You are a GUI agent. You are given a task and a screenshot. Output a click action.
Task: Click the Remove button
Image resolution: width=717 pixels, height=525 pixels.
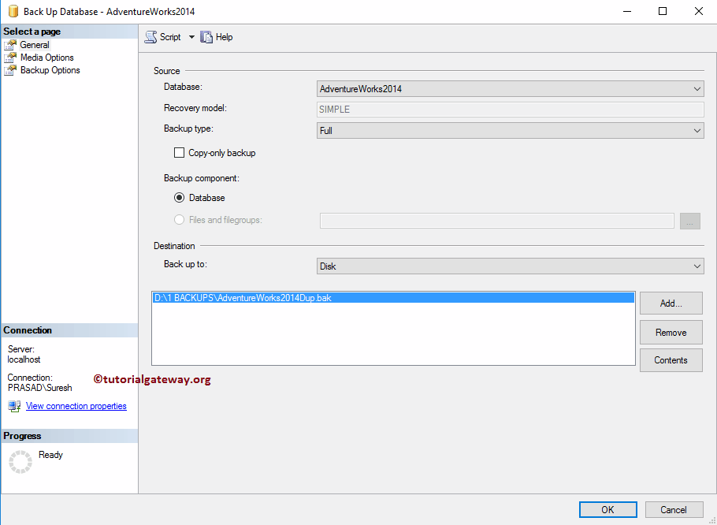point(671,333)
